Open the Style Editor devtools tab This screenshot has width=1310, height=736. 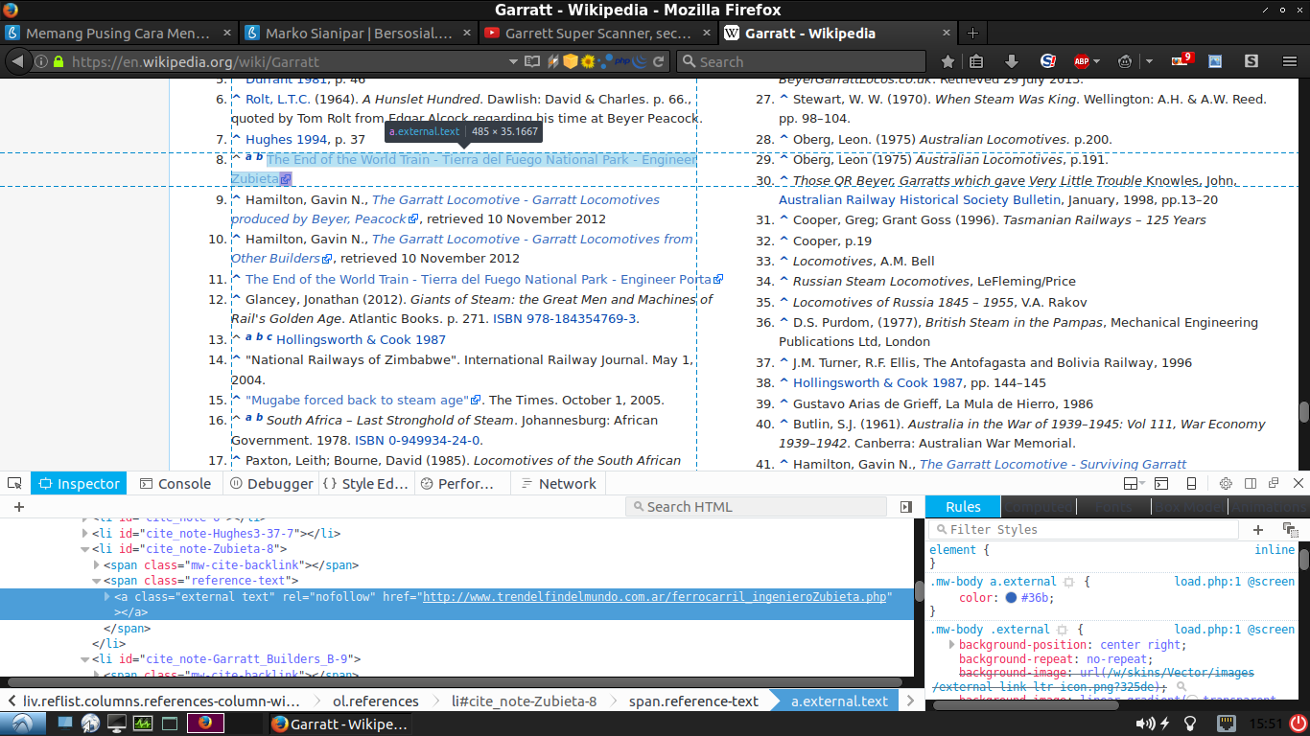point(365,484)
